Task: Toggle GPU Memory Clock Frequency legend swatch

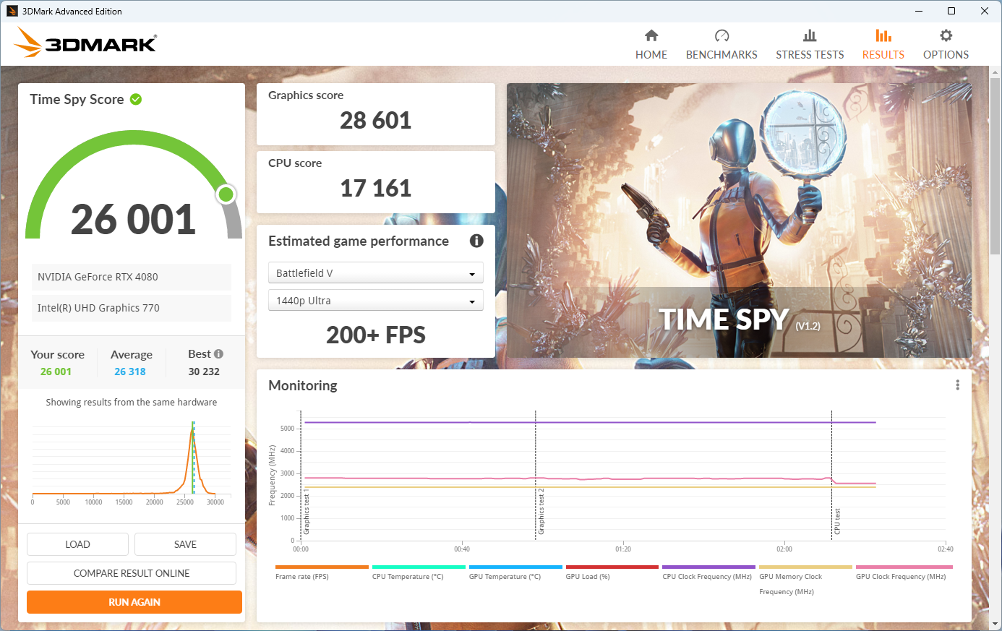Action: tap(805, 567)
